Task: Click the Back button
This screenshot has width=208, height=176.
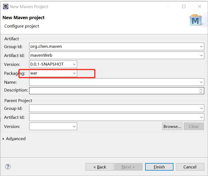Action: (x=100, y=167)
